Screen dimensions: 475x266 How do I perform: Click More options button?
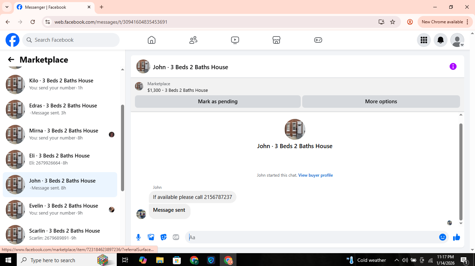point(381,102)
